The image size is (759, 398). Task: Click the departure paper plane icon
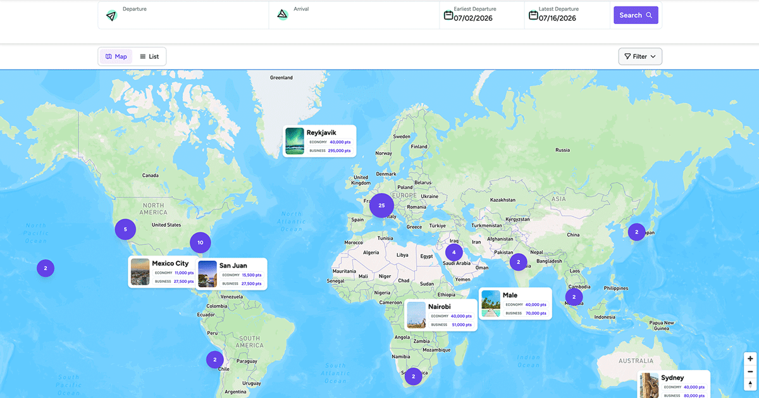[111, 15]
